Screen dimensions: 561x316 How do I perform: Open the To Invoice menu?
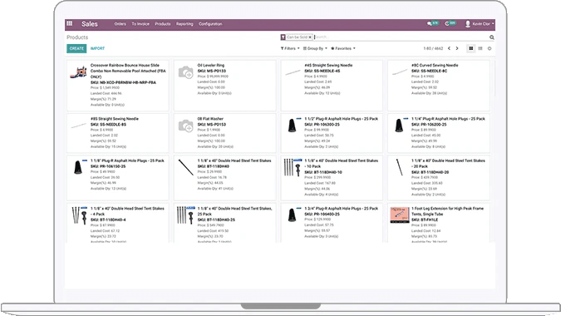[140, 24]
